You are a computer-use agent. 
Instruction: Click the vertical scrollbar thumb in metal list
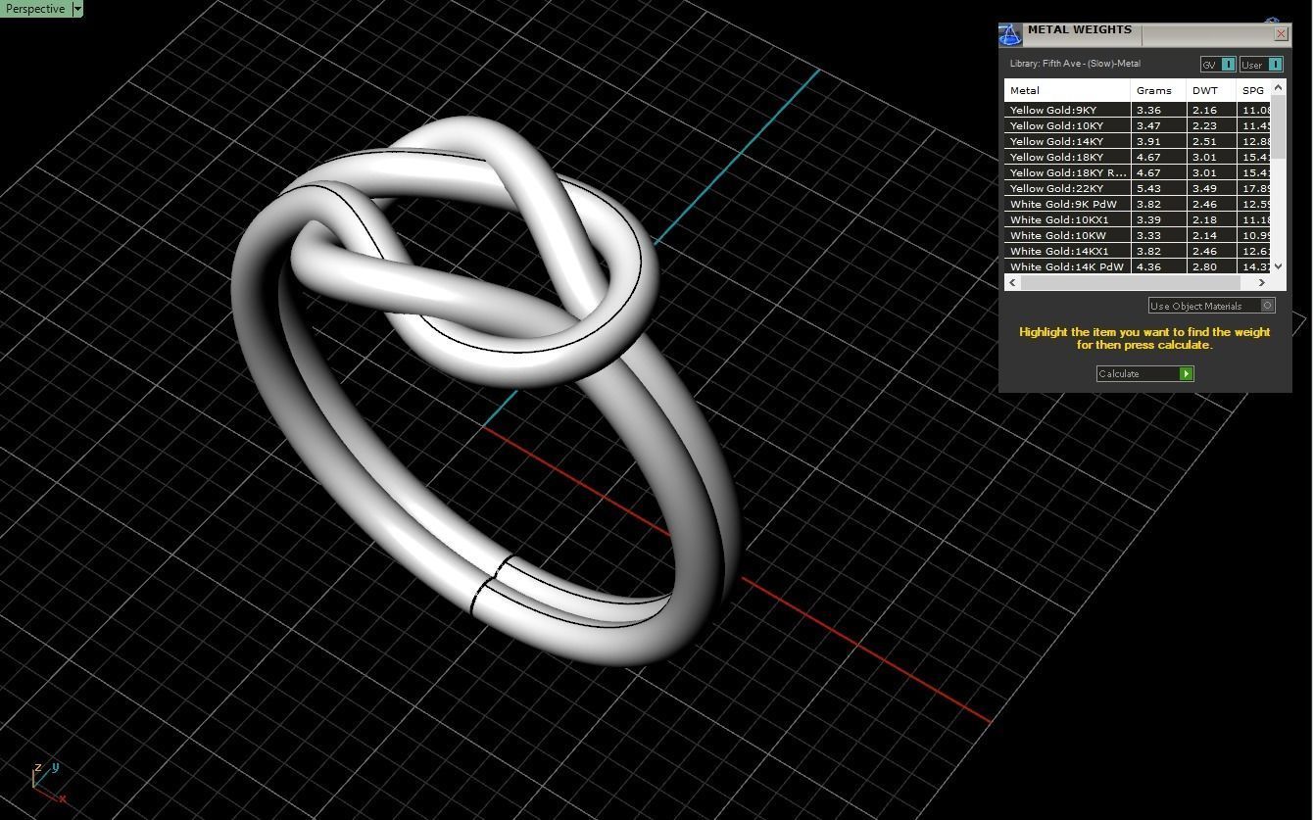pyautogui.click(x=1279, y=127)
